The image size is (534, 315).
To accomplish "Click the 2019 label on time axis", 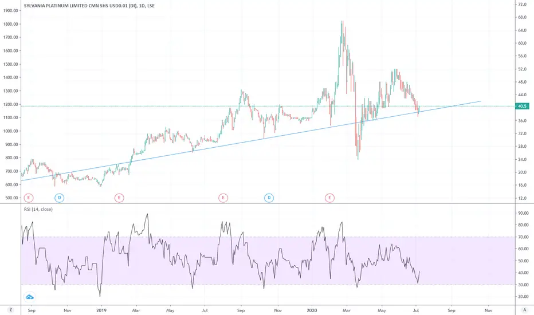I will click(101, 310).
